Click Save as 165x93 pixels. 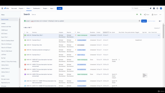tap(34, 14)
